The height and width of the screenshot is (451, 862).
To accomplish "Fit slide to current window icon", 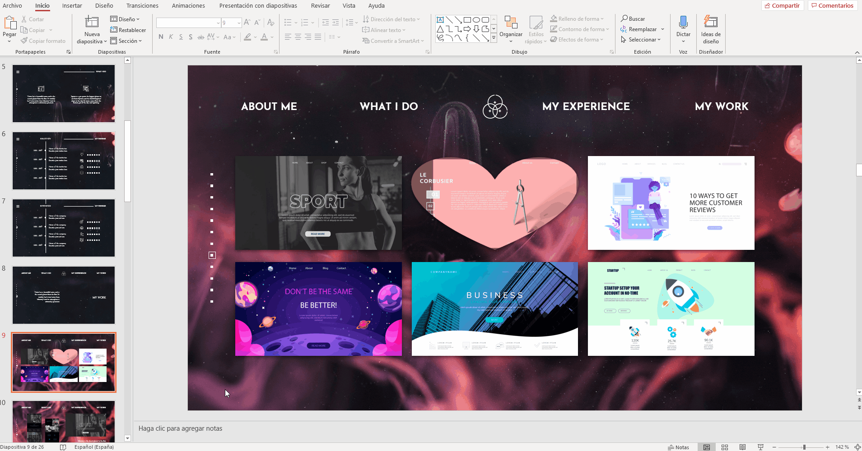I will 857,447.
